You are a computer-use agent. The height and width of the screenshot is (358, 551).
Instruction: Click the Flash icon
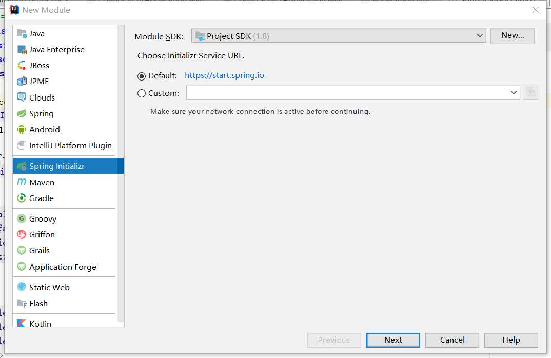click(x=22, y=303)
